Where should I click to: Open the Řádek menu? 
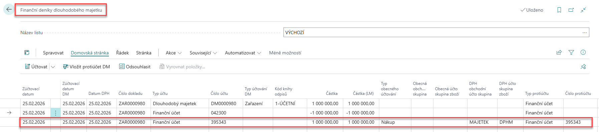click(122, 53)
